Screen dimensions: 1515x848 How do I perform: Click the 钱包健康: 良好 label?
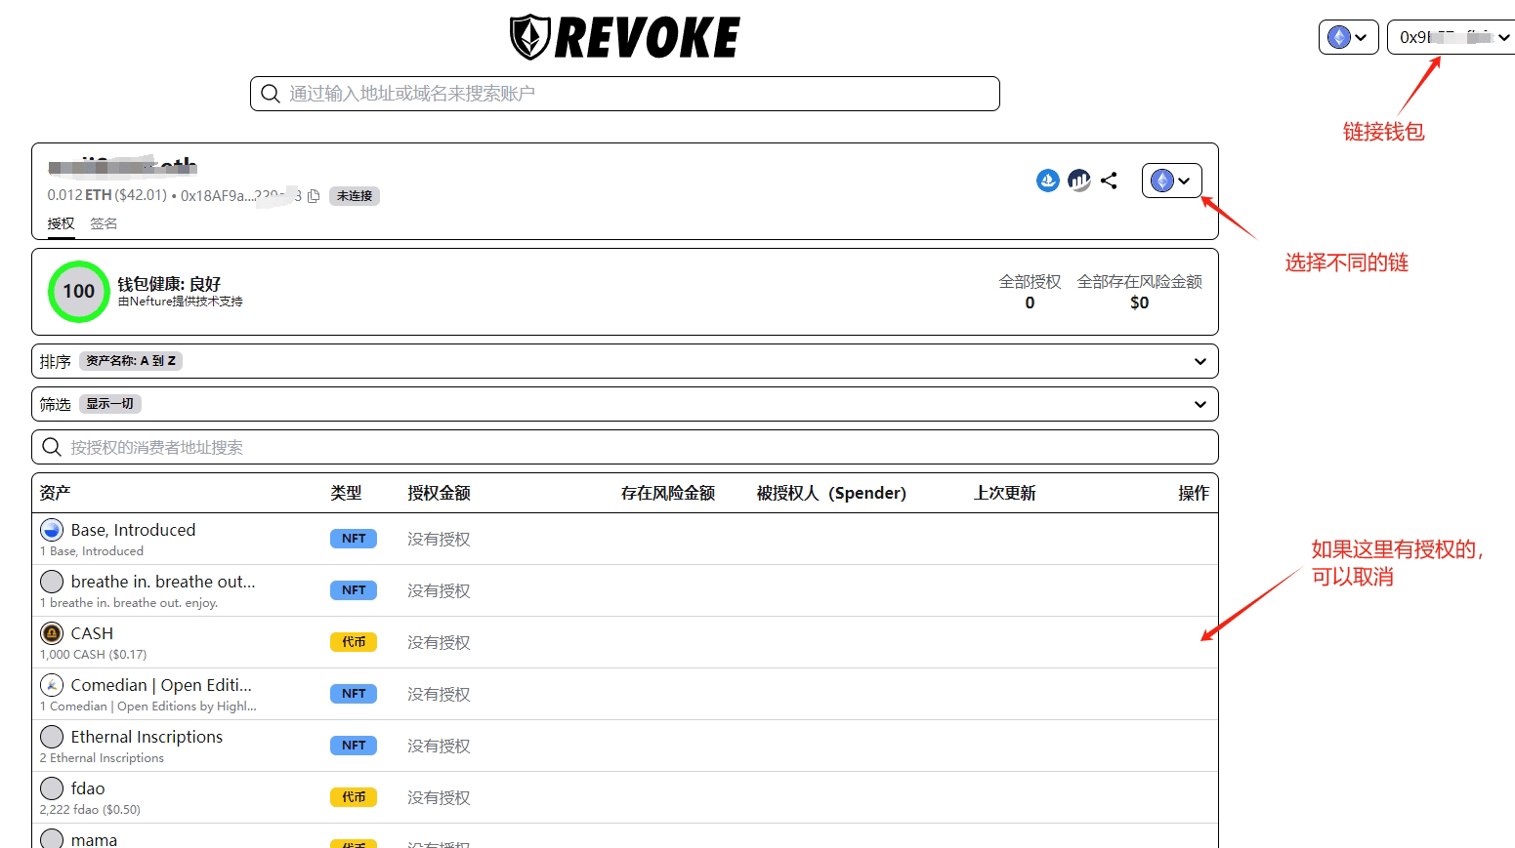click(x=169, y=284)
